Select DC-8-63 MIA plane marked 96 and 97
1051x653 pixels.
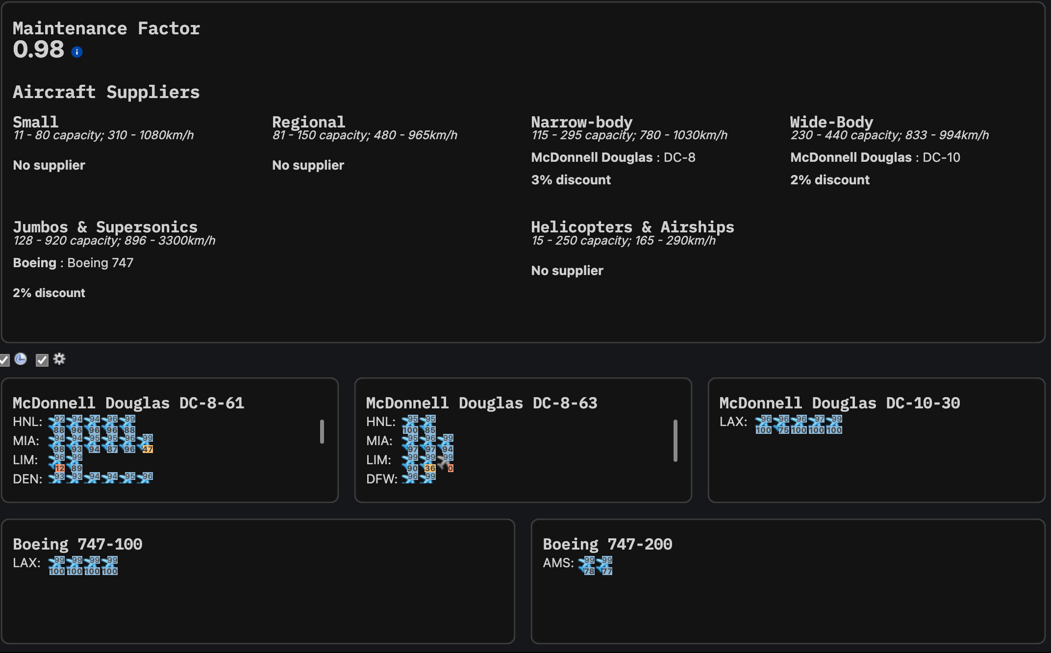428,444
